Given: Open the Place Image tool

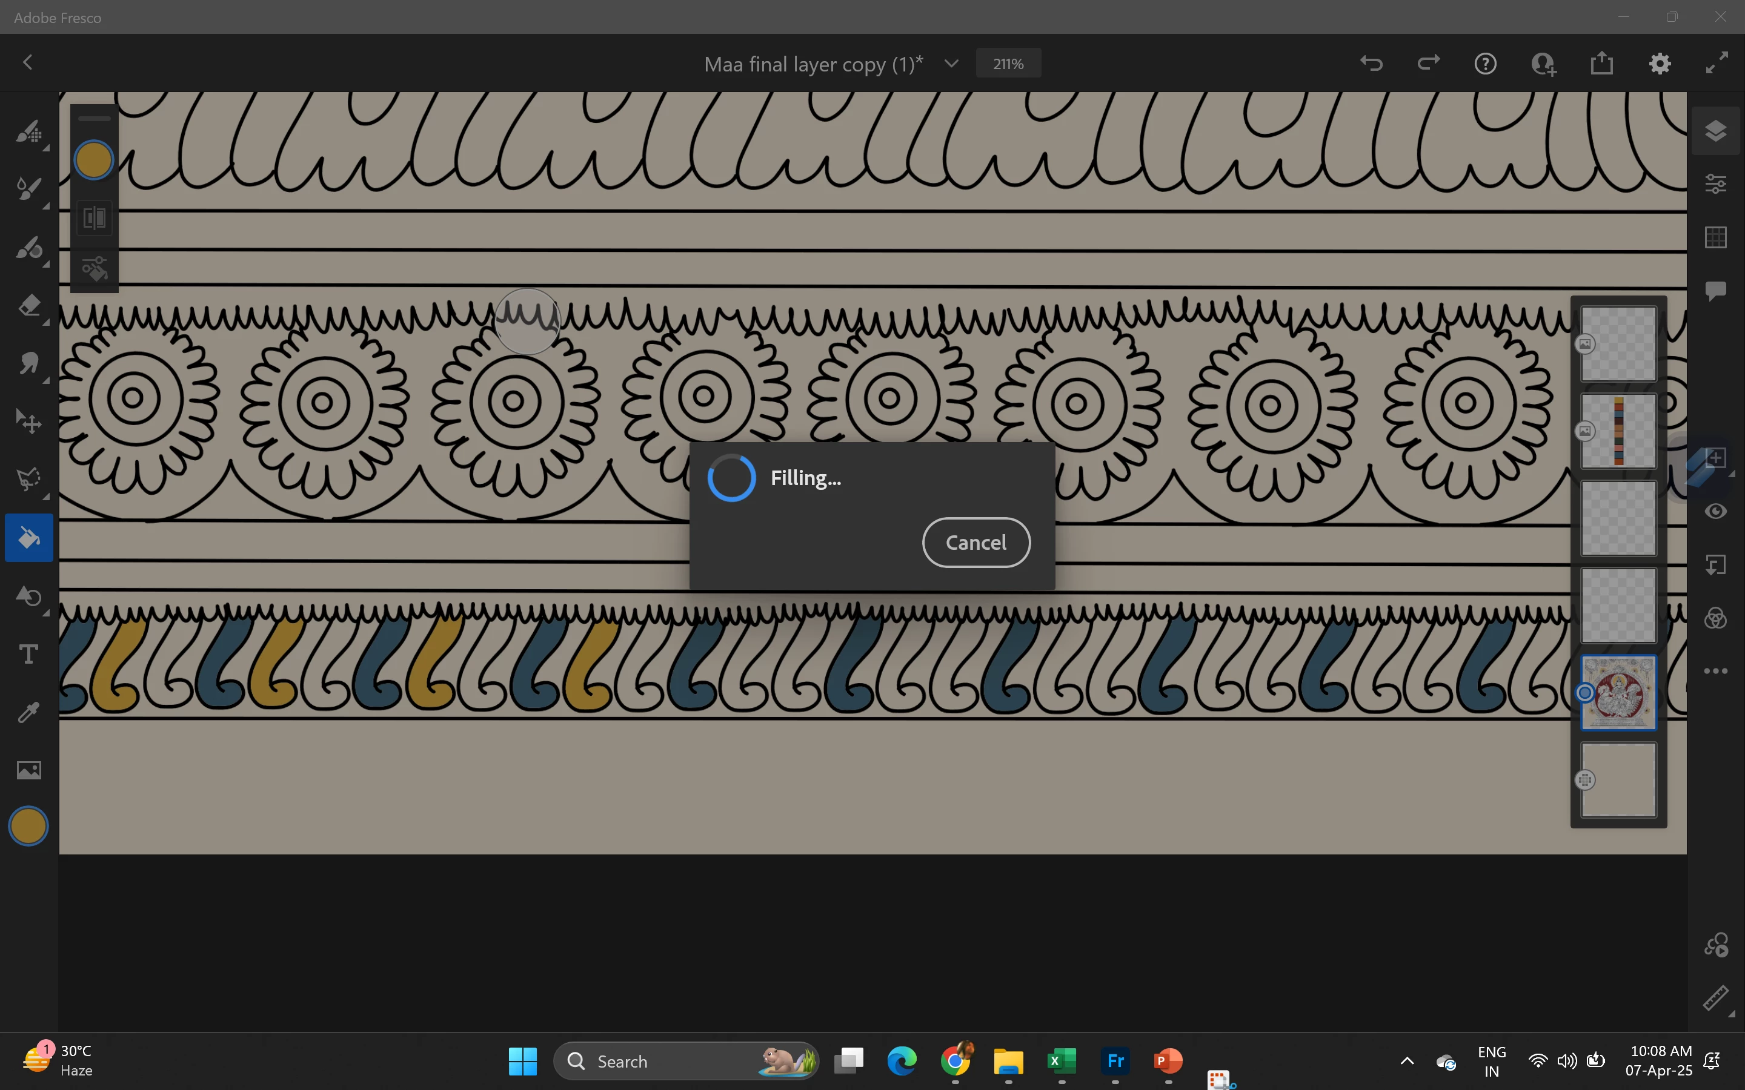Looking at the screenshot, I should pyautogui.click(x=29, y=770).
